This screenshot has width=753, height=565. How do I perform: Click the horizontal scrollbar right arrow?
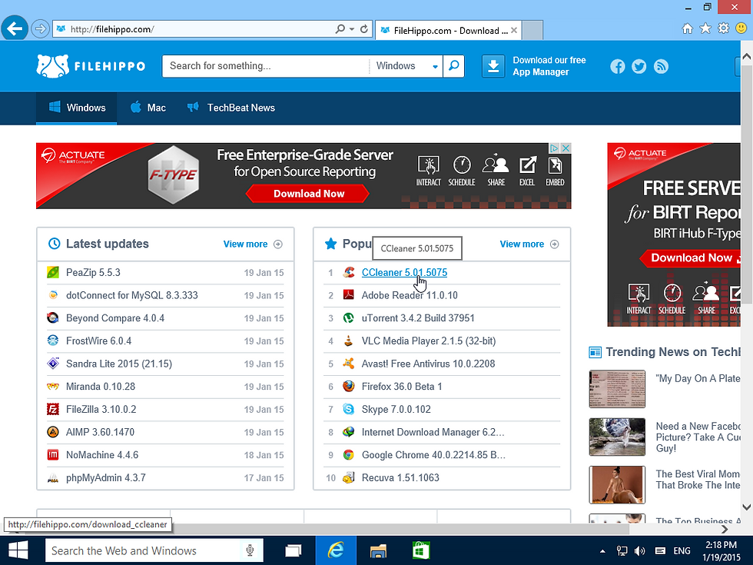pos(724,529)
